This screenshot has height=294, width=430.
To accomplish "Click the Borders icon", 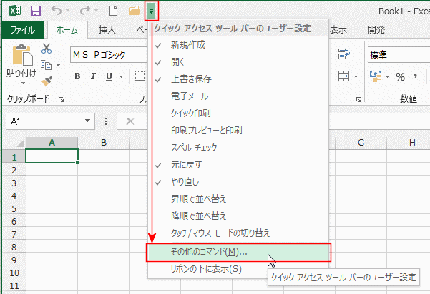I will click(x=140, y=76).
